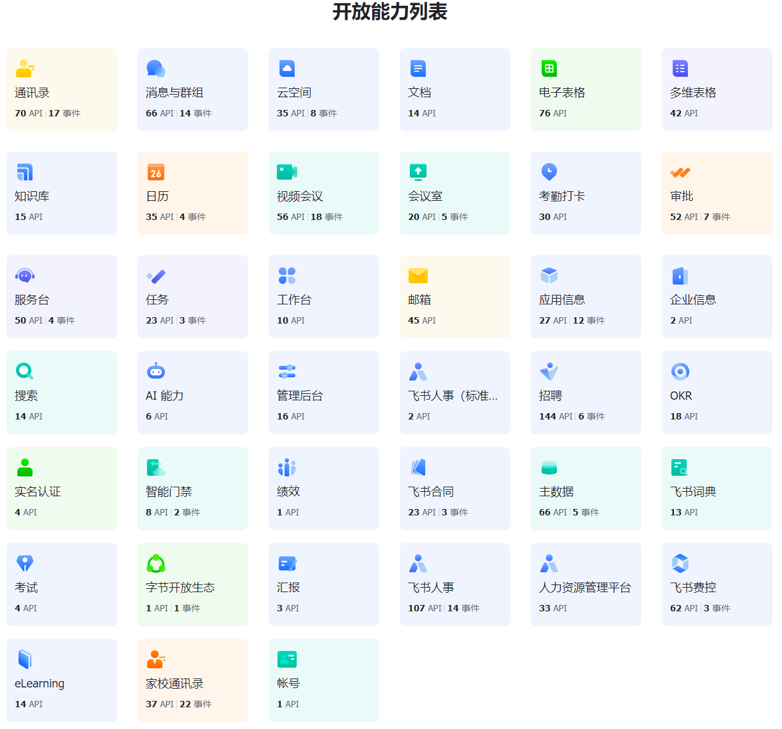The width and height of the screenshot is (782, 729).
Task: Select the 字节开放生态 green icon
Action: coord(155,563)
